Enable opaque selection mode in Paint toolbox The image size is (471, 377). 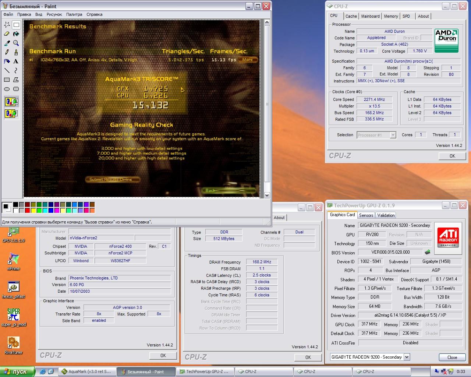[x=12, y=102]
